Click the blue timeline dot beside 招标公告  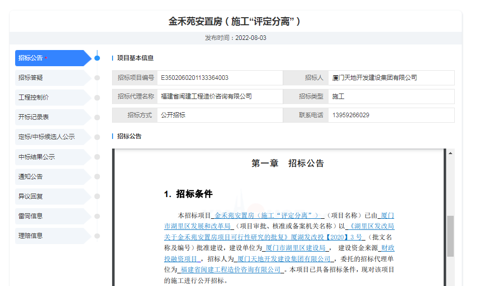tap(97, 58)
